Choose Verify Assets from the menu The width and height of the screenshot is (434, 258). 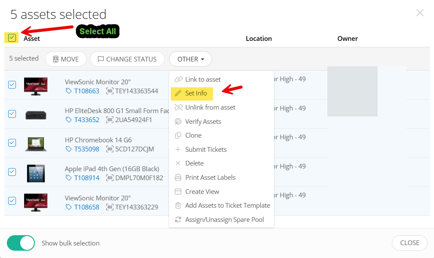[203, 121]
